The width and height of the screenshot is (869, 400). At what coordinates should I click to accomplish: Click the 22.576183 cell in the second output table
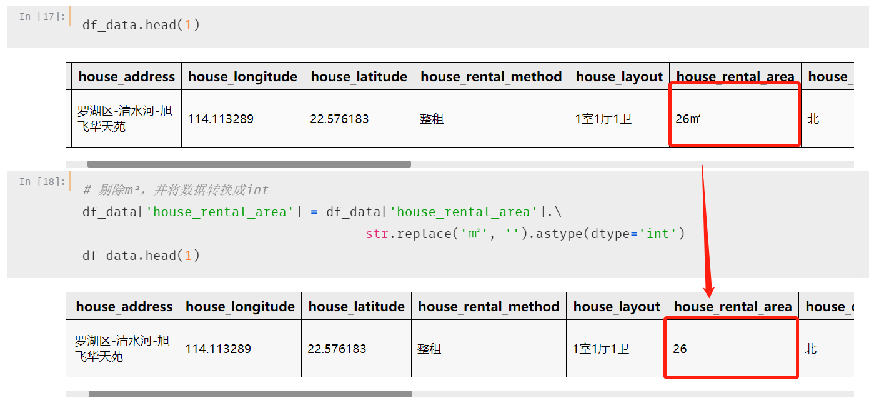click(337, 349)
